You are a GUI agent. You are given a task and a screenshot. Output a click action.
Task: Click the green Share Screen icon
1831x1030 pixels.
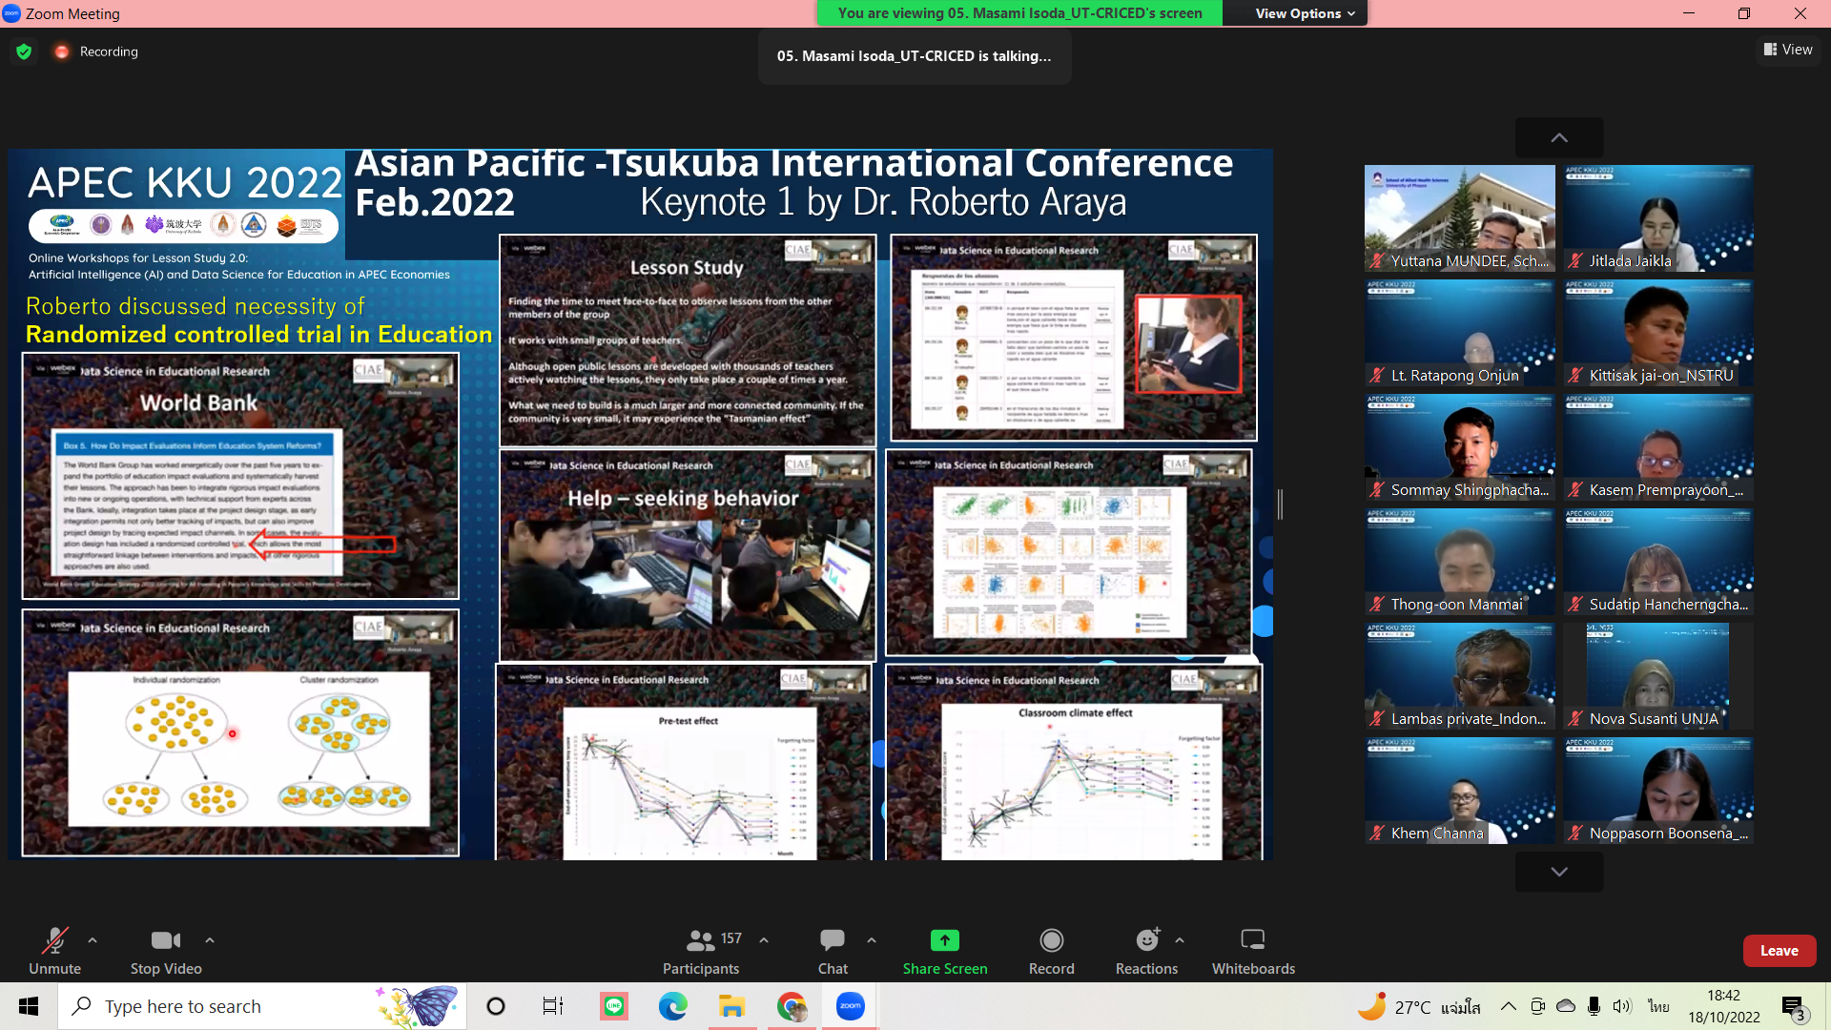click(944, 940)
